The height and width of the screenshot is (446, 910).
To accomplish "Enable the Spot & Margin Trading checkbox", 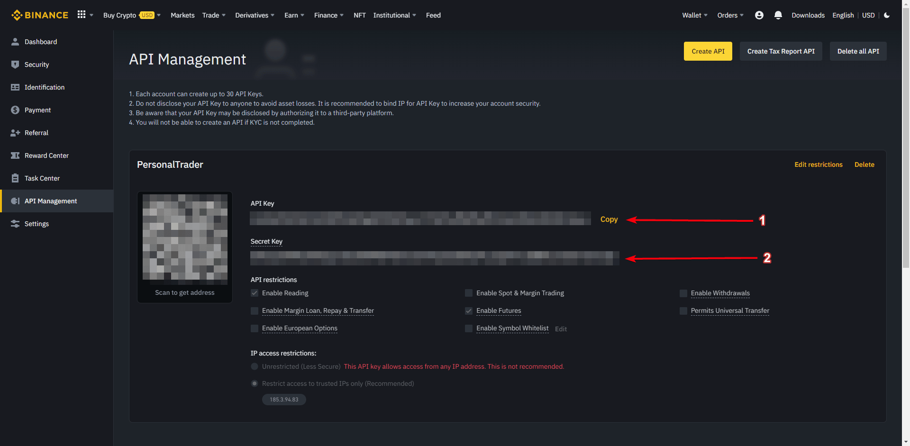I will (469, 293).
